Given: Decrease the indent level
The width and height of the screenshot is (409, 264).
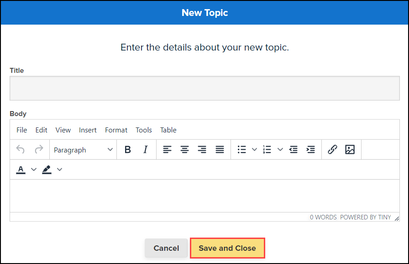Looking at the screenshot, I should [x=294, y=149].
